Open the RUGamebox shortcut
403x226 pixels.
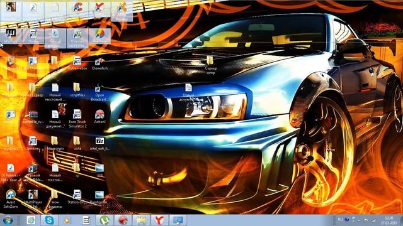(77, 63)
